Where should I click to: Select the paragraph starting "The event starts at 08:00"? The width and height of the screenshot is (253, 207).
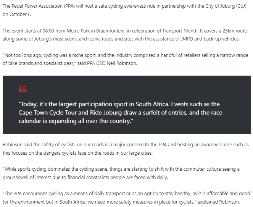125,35
